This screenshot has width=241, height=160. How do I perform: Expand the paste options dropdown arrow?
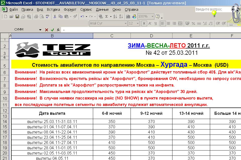click(x=71, y=16)
